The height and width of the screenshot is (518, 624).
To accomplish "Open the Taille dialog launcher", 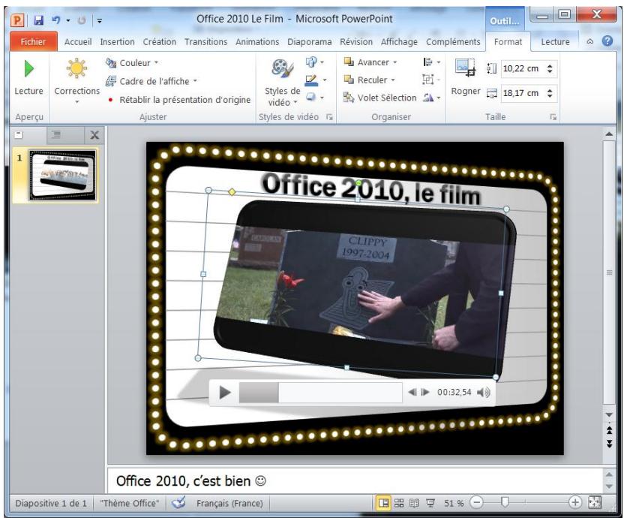I will coord(553,117).
